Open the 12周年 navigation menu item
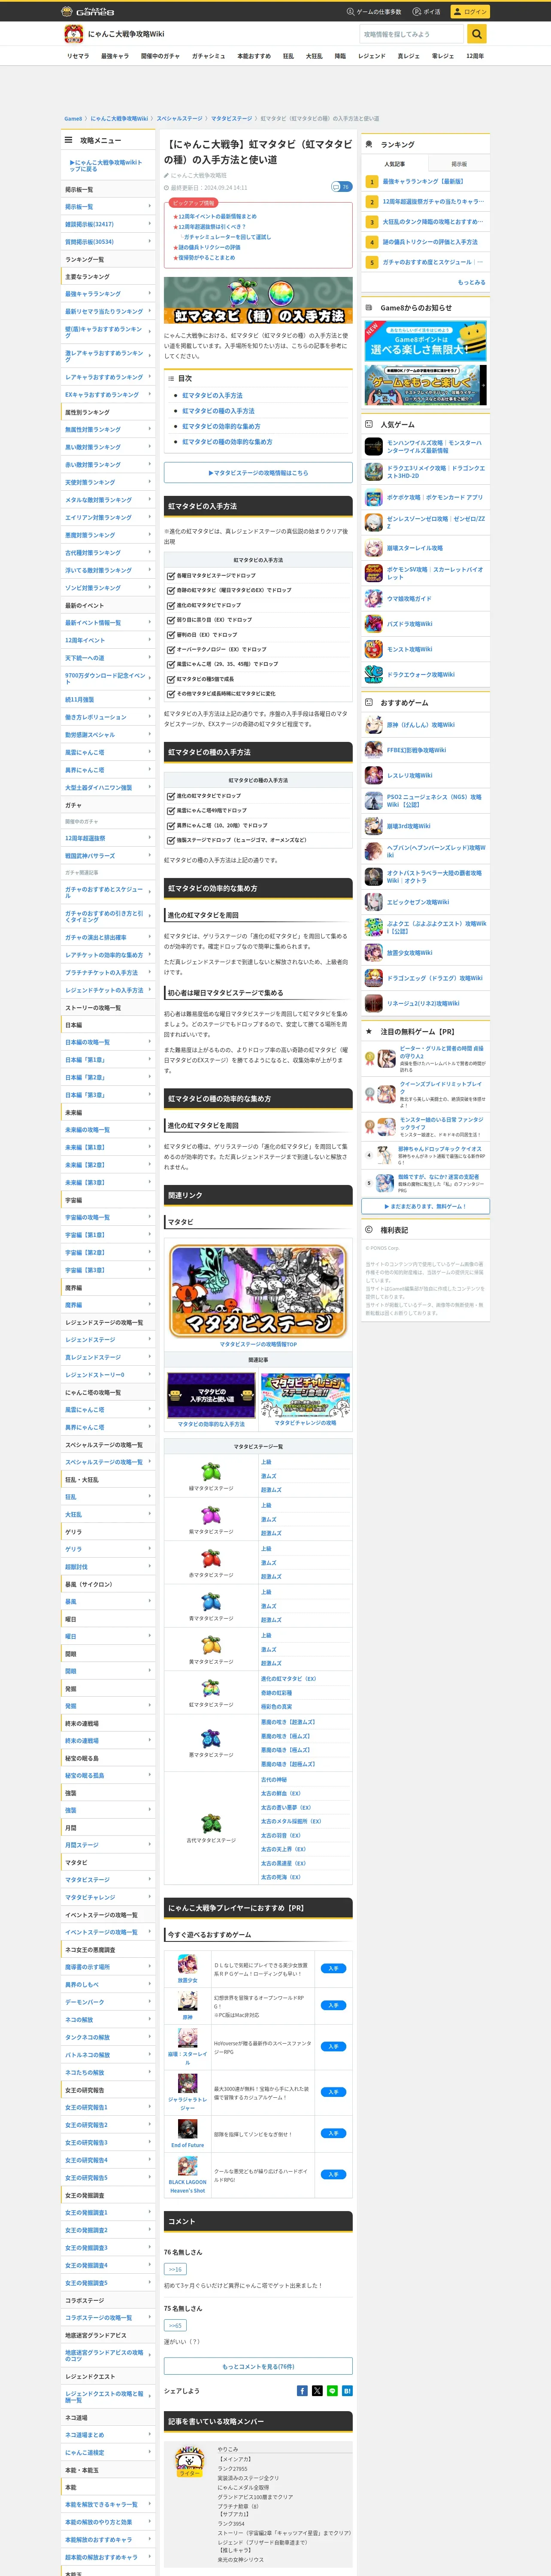The height and width of the screenshot is (2576, 551). tap(475, 56)
